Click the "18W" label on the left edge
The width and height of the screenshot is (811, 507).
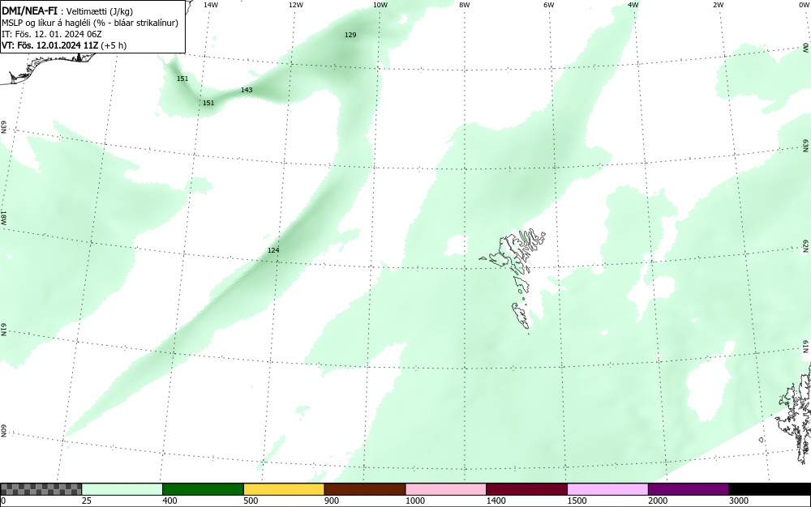[x=3, y=217]
